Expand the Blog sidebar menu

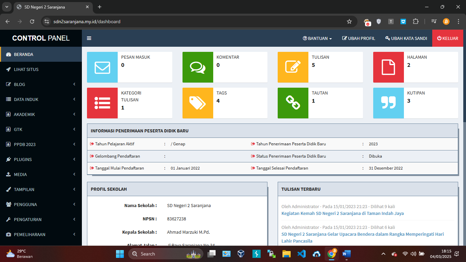(x=41, y=84)
